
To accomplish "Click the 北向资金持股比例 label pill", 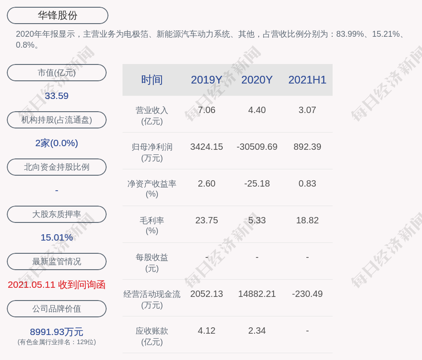I will tap(57, 167).
